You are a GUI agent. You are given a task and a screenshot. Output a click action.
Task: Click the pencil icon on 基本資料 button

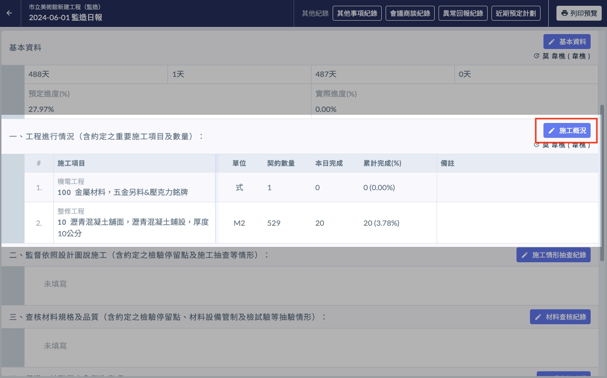[x=552, y=42]
